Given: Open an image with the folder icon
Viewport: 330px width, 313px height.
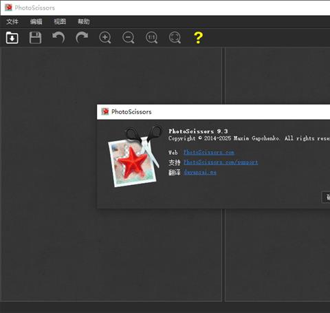Looking at the screenshot, I should (x=12, y=38).
